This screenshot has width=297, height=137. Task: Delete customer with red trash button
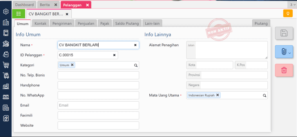[x=284, y=70]
